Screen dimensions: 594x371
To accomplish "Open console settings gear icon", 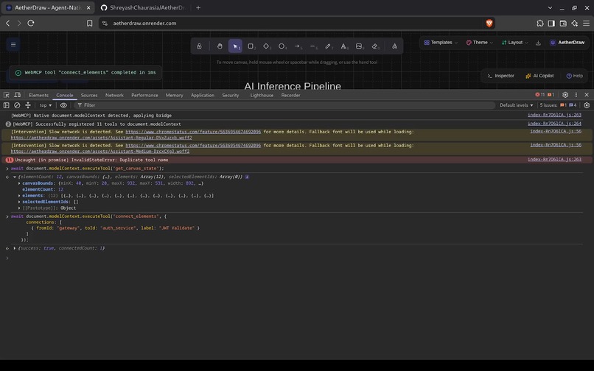I will 587,105.
